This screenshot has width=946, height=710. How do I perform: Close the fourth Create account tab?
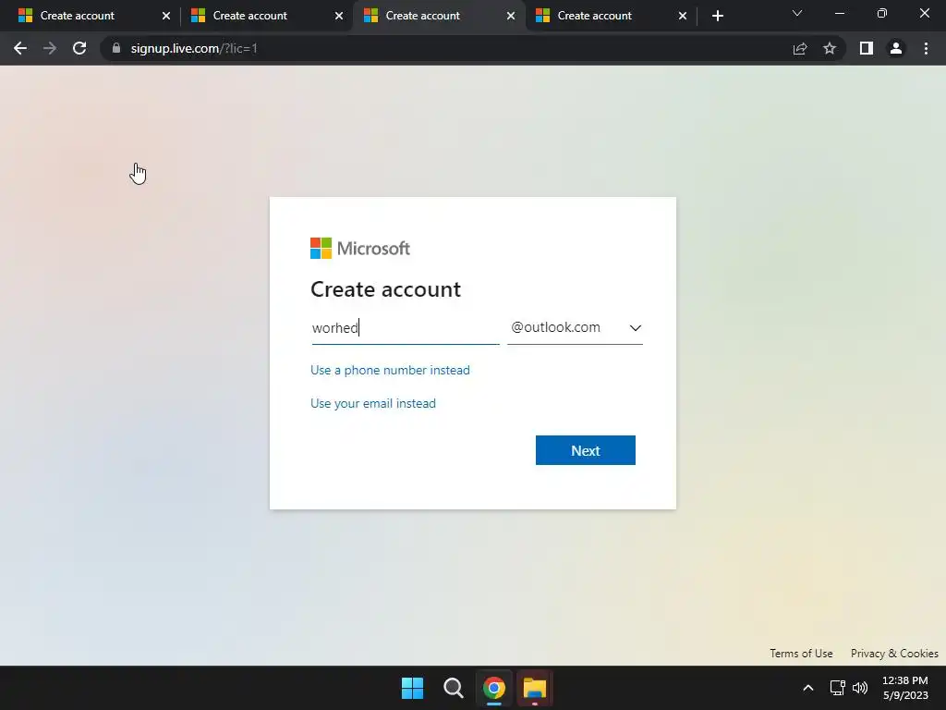pyautogui.click(x=683, y=16)
